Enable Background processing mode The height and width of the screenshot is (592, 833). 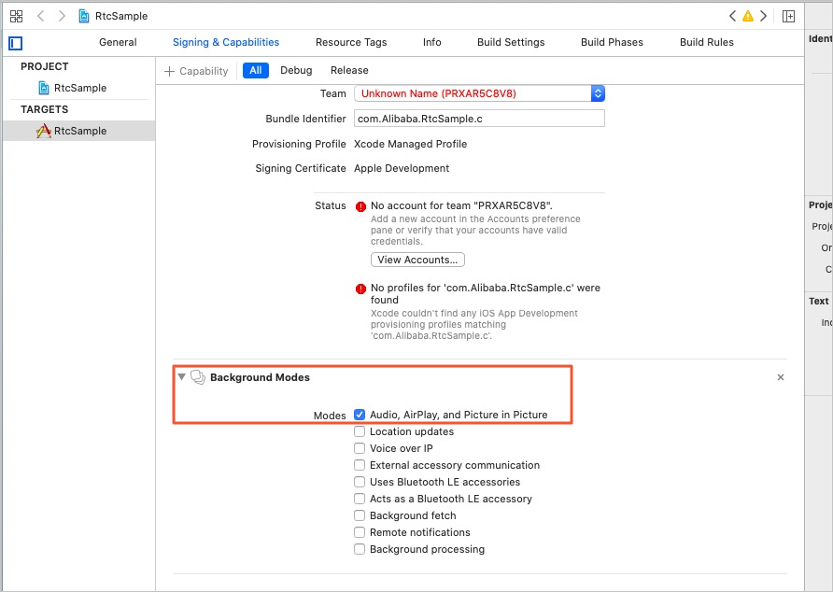pyautogui.click(x=360, y=549)
